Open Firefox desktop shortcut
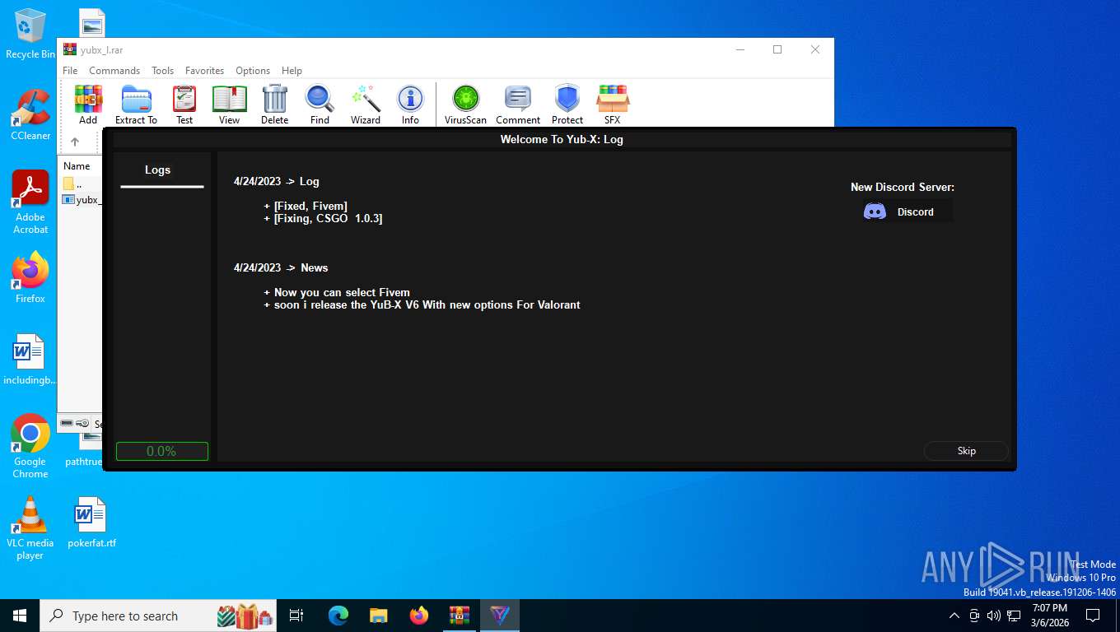Image resolution: width=1120 pixels, height=632 pixels. (30, 277)
